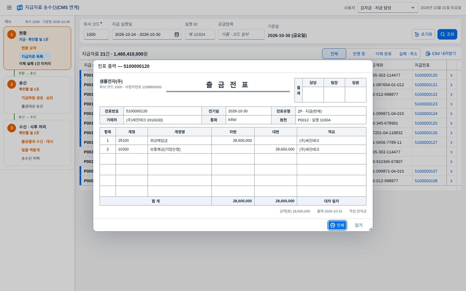Screen dimensions: 466x291
Task: Open the 사용자 dropdown 김자금 · 자금 담당
Action: pos(388,7)
